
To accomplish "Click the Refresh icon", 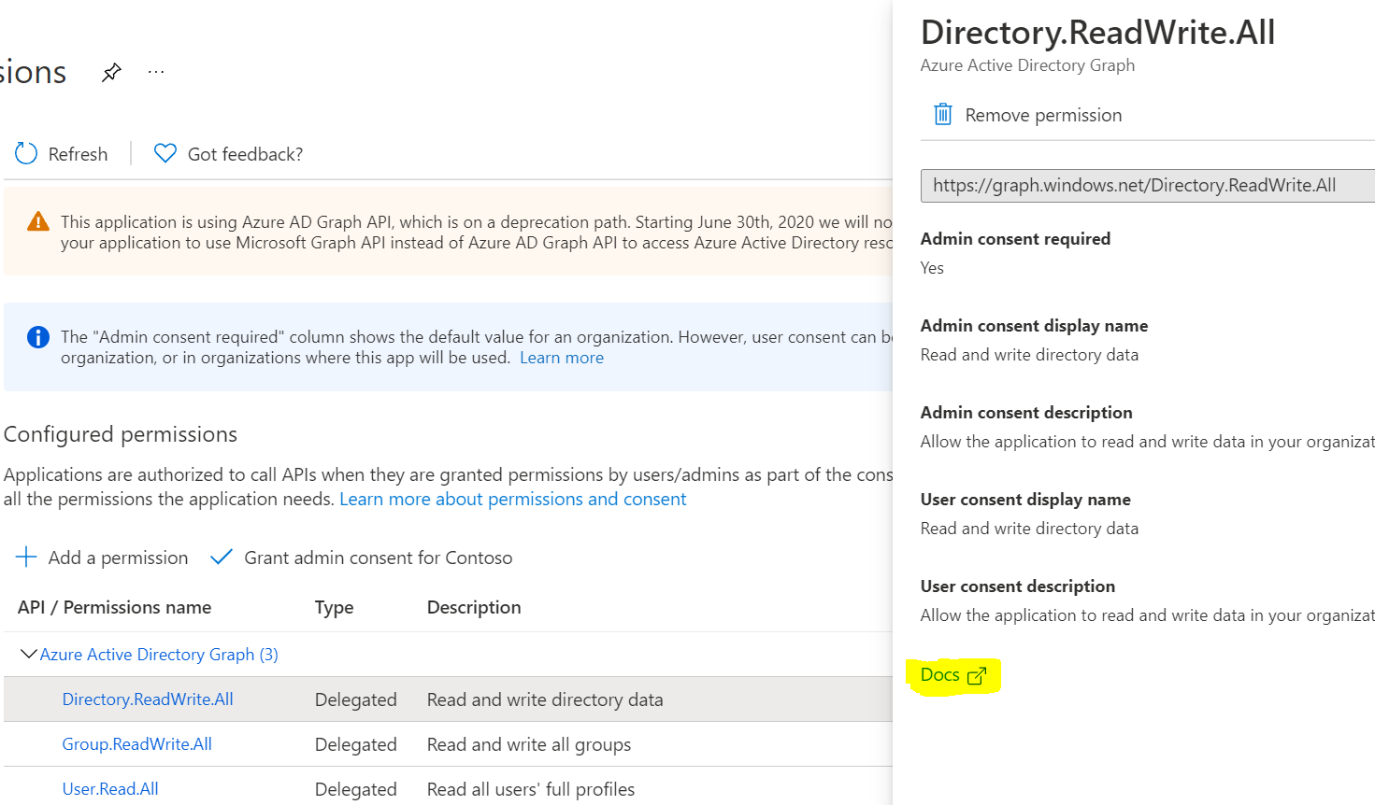I will (25, 152).
